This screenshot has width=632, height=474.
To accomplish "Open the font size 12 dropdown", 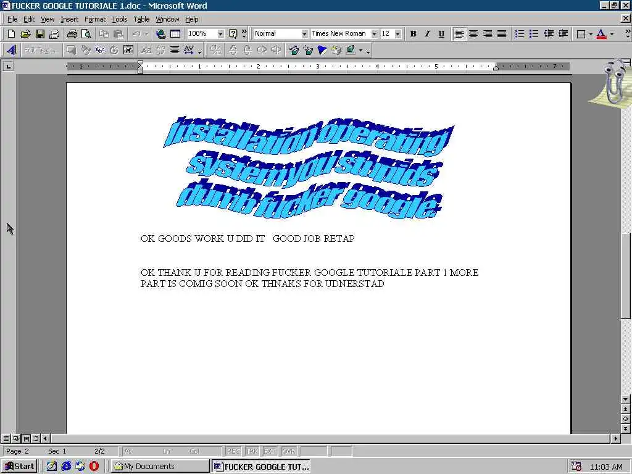I will point(398,34).
